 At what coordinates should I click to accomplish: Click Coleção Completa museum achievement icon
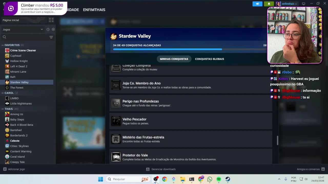click(116, 68)
